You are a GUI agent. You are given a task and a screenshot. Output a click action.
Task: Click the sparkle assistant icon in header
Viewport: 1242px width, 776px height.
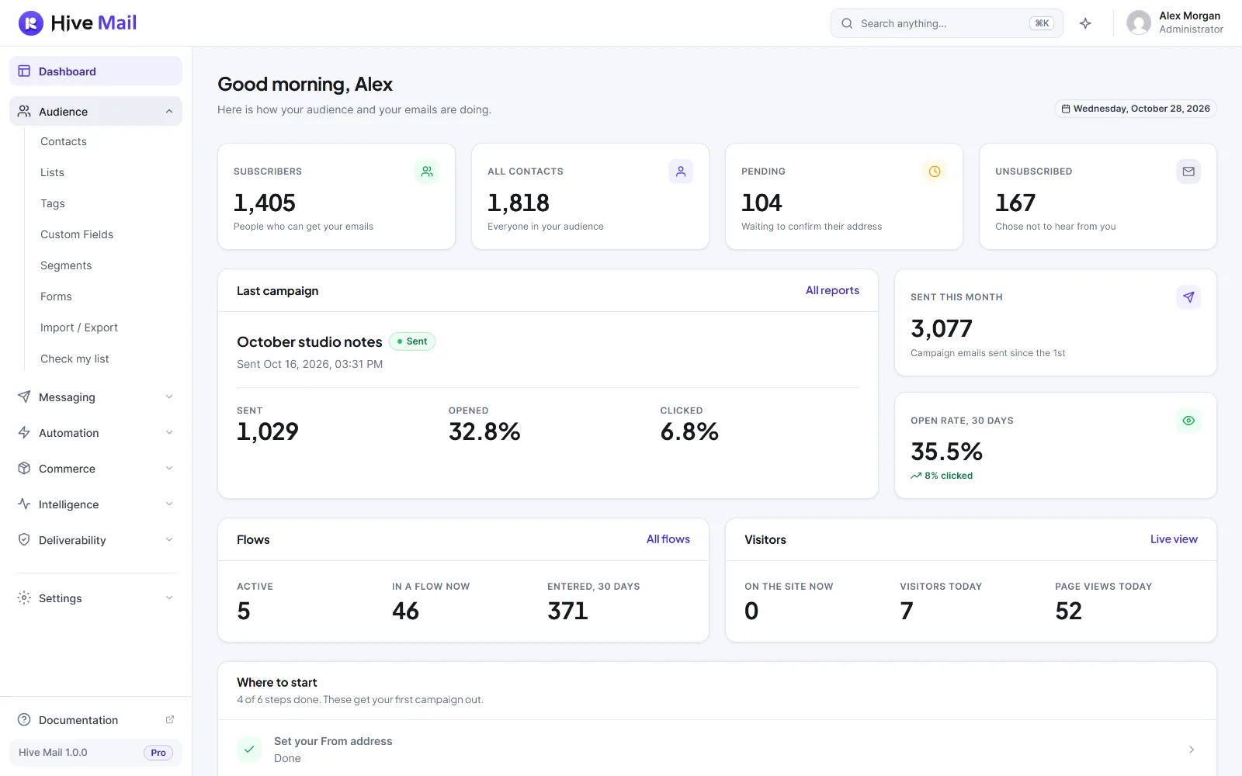pos(1085,23)
